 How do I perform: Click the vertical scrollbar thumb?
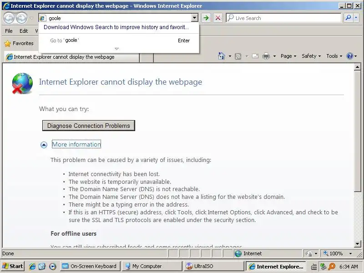(x=357, y=131)
